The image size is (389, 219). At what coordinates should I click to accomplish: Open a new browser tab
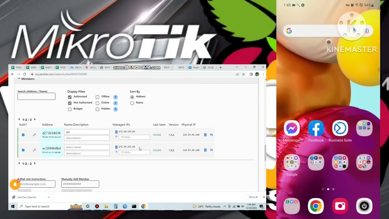(221, 68)
